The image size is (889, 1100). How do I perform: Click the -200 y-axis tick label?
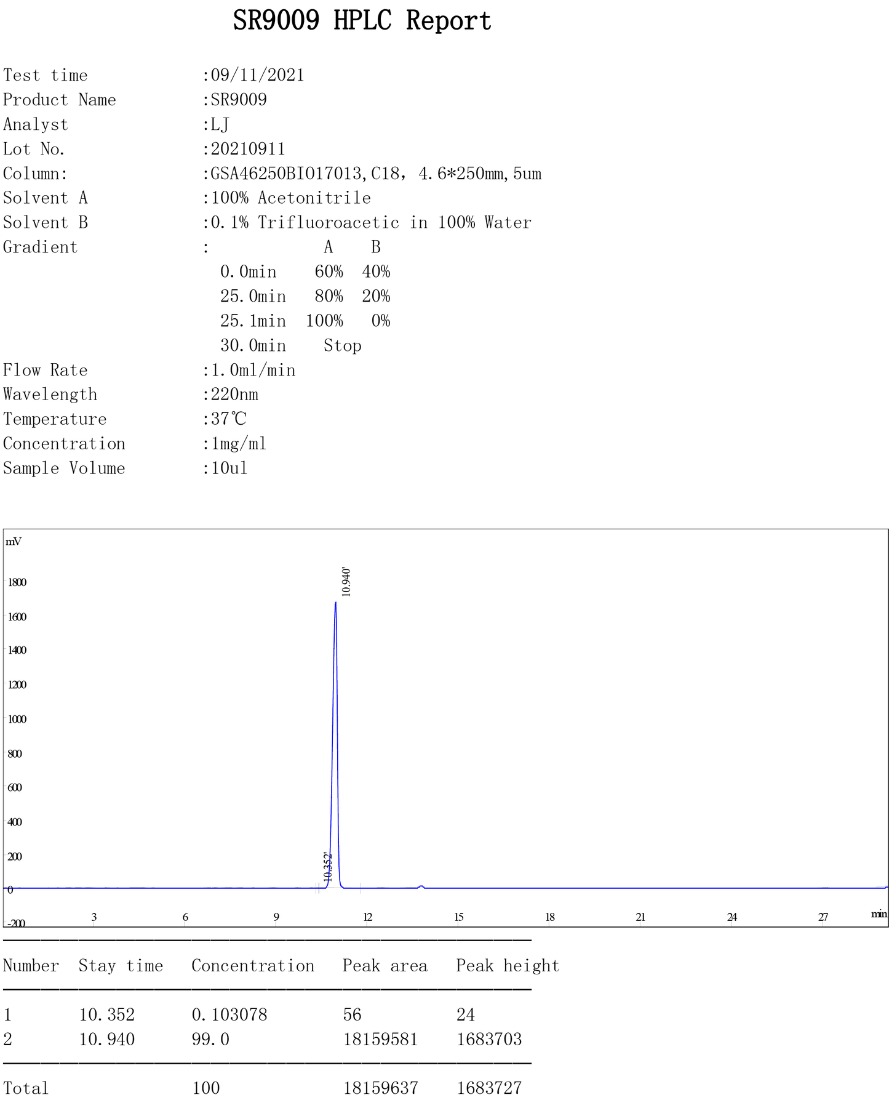pos(16,923)
